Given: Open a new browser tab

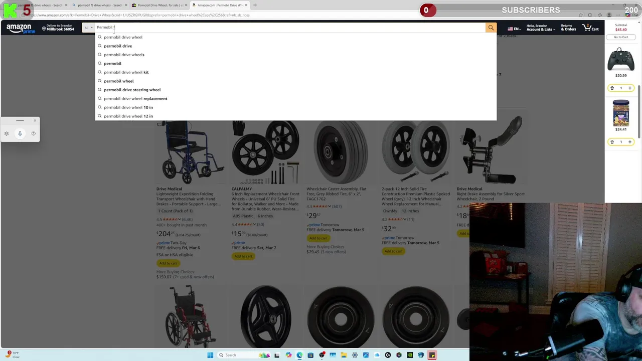Looking at the screenshot, I should click(x=255, y=5).
